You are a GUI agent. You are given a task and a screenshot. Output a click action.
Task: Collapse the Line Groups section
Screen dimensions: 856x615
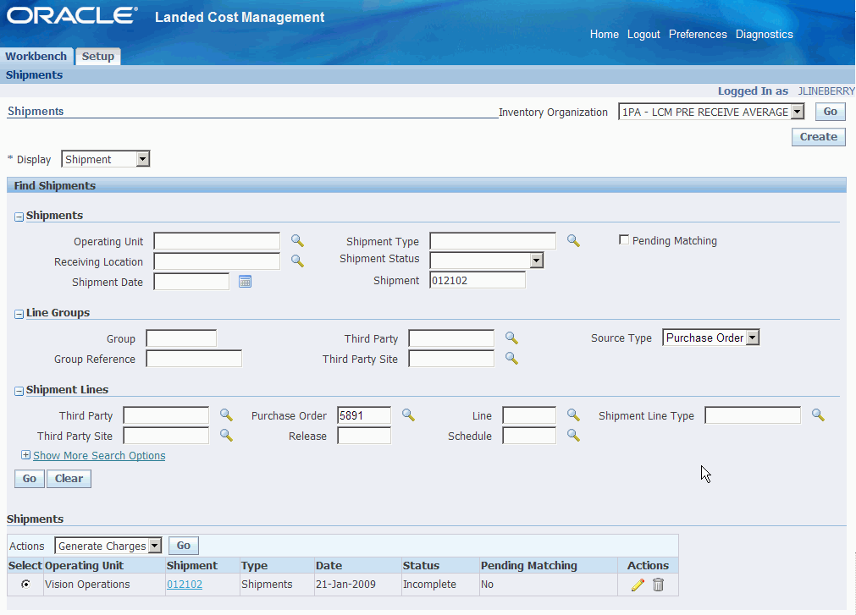click(x=19, y=314)
